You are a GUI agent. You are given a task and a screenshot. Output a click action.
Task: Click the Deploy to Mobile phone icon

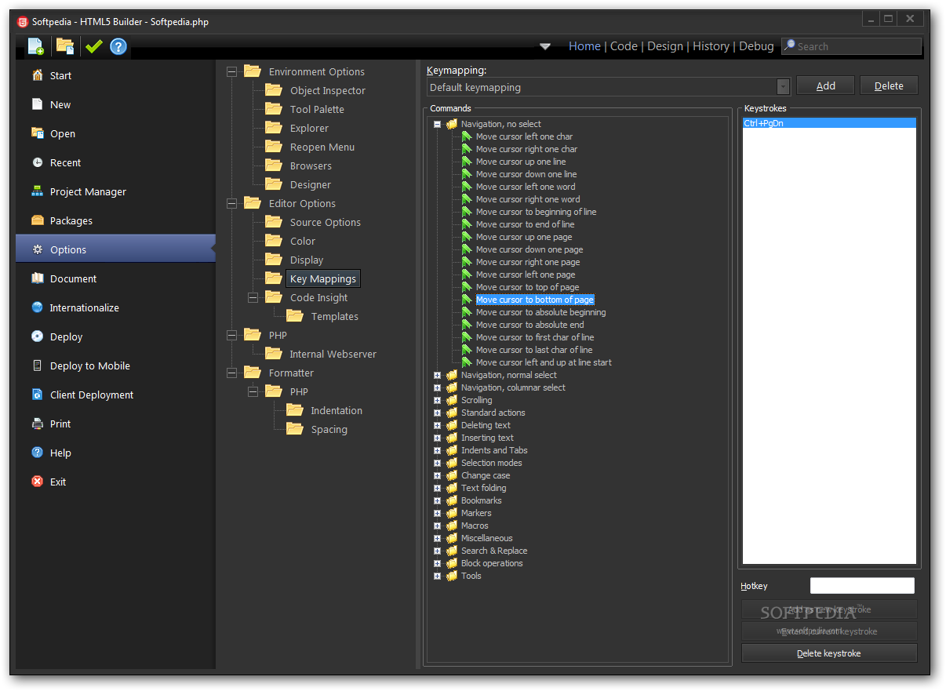[x=37, y=366]
